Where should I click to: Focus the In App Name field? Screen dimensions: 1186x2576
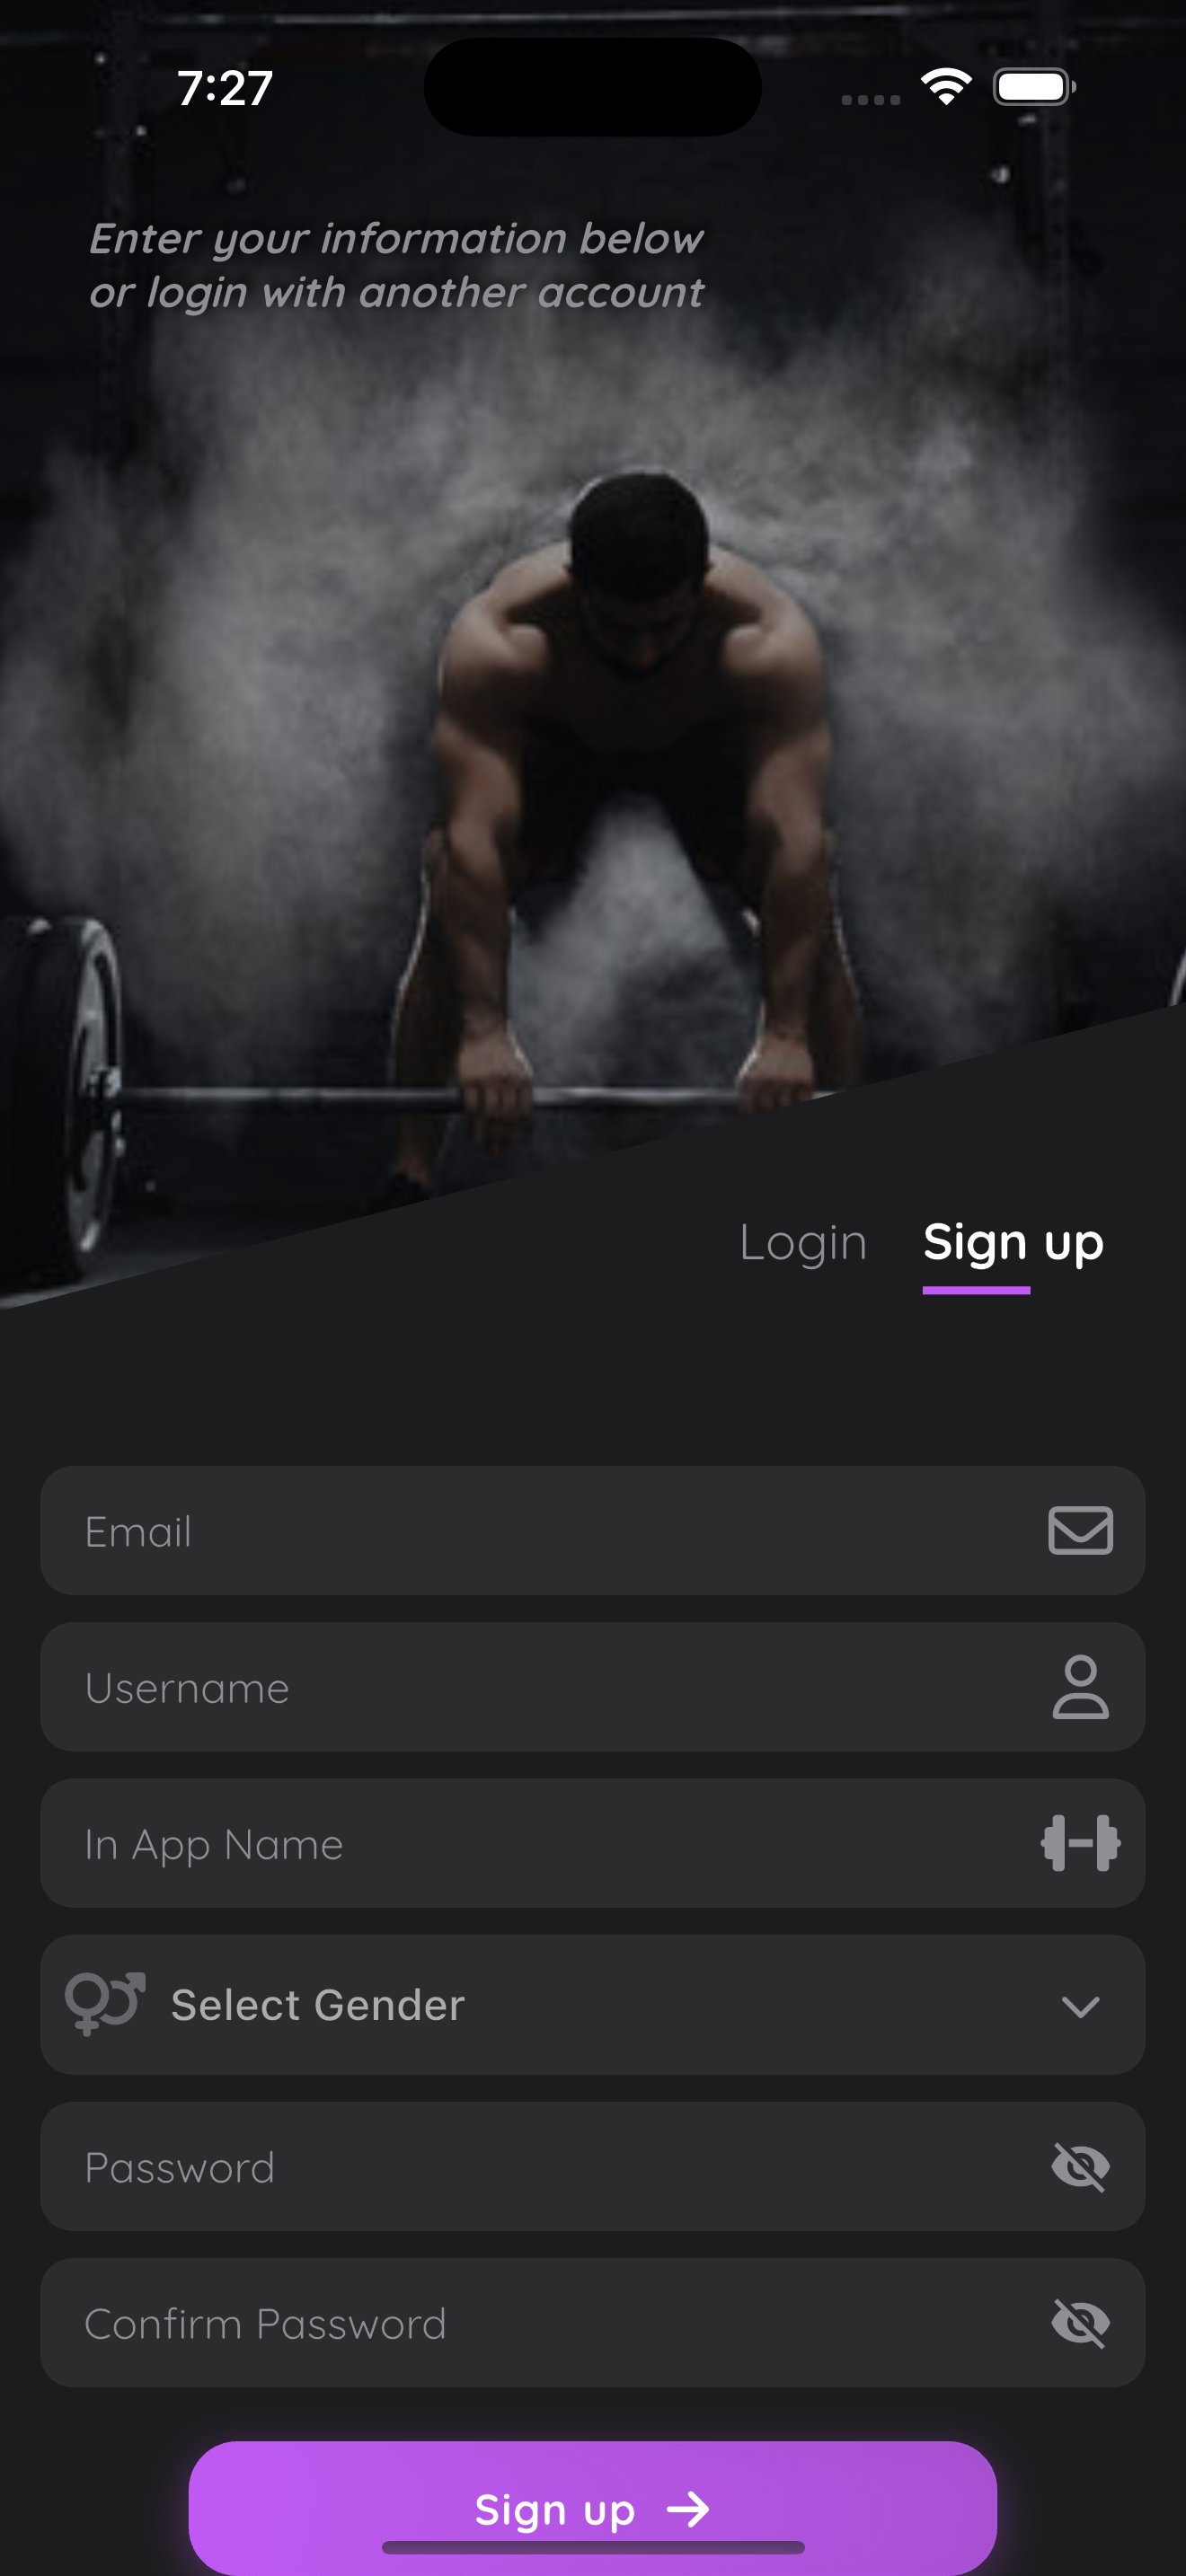[592, 1843]
